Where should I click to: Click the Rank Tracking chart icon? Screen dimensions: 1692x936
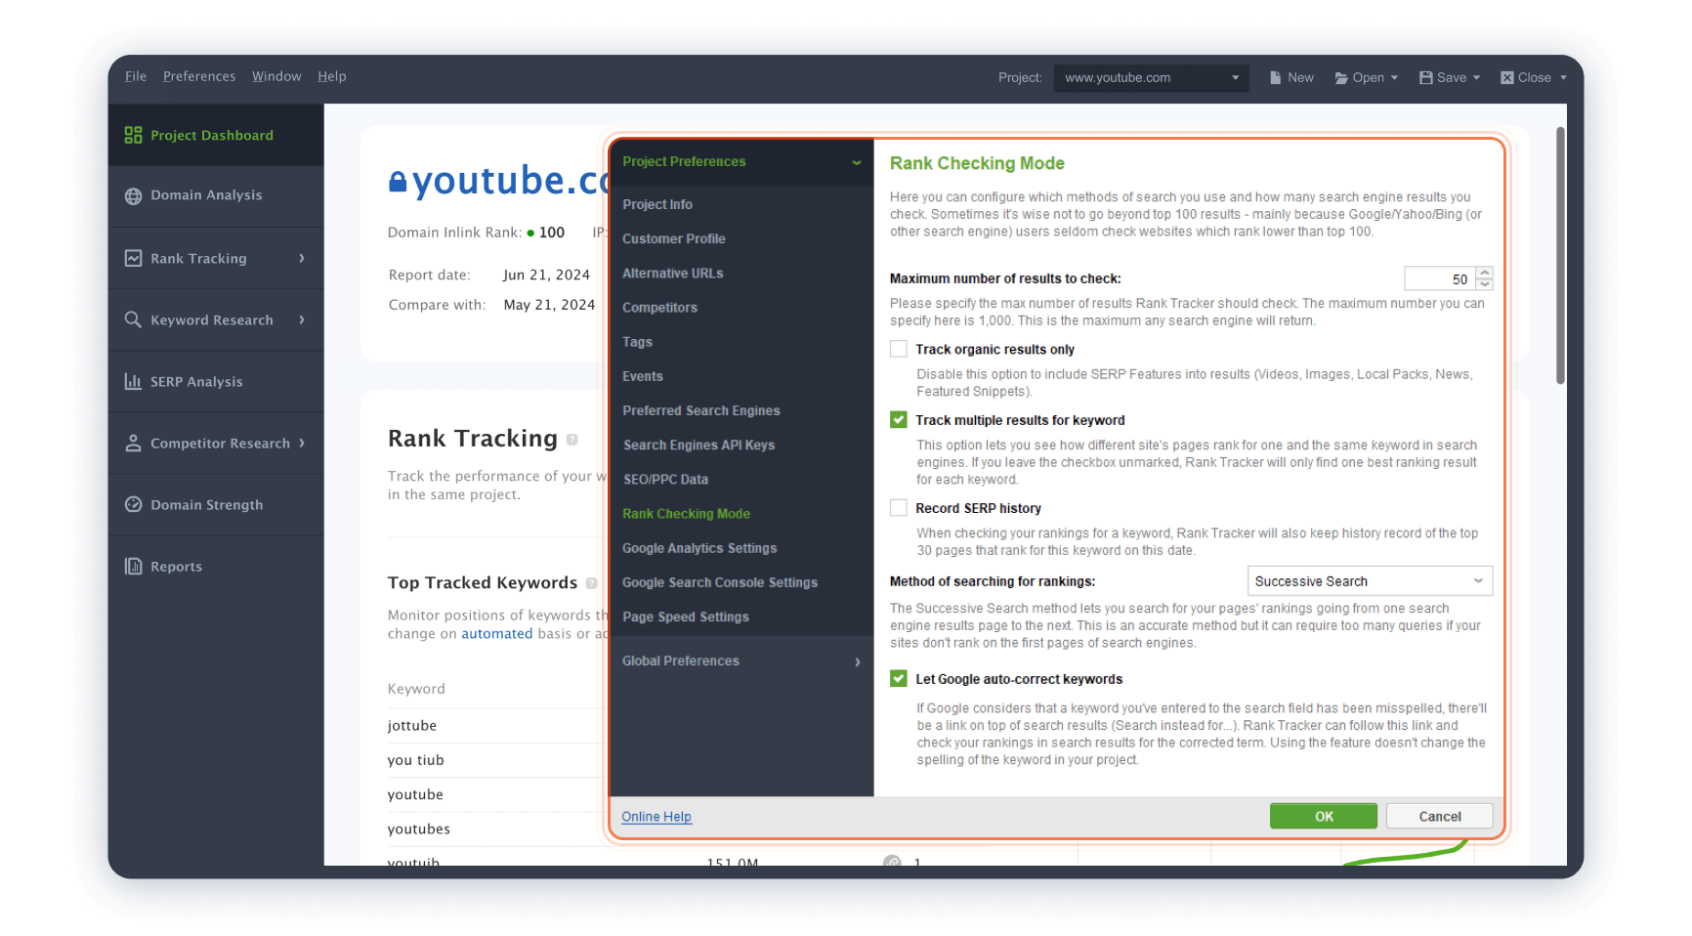pos(133,258)
